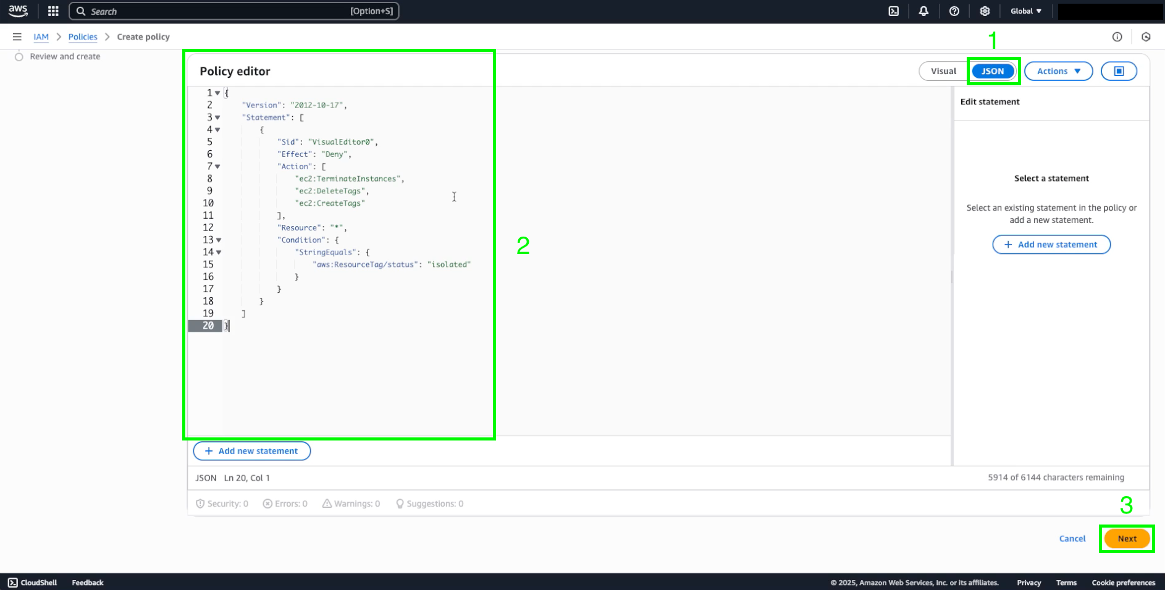1165x590 pixels.
Task: Open Cookie preferences in the footer
Action: [1123, 583]
